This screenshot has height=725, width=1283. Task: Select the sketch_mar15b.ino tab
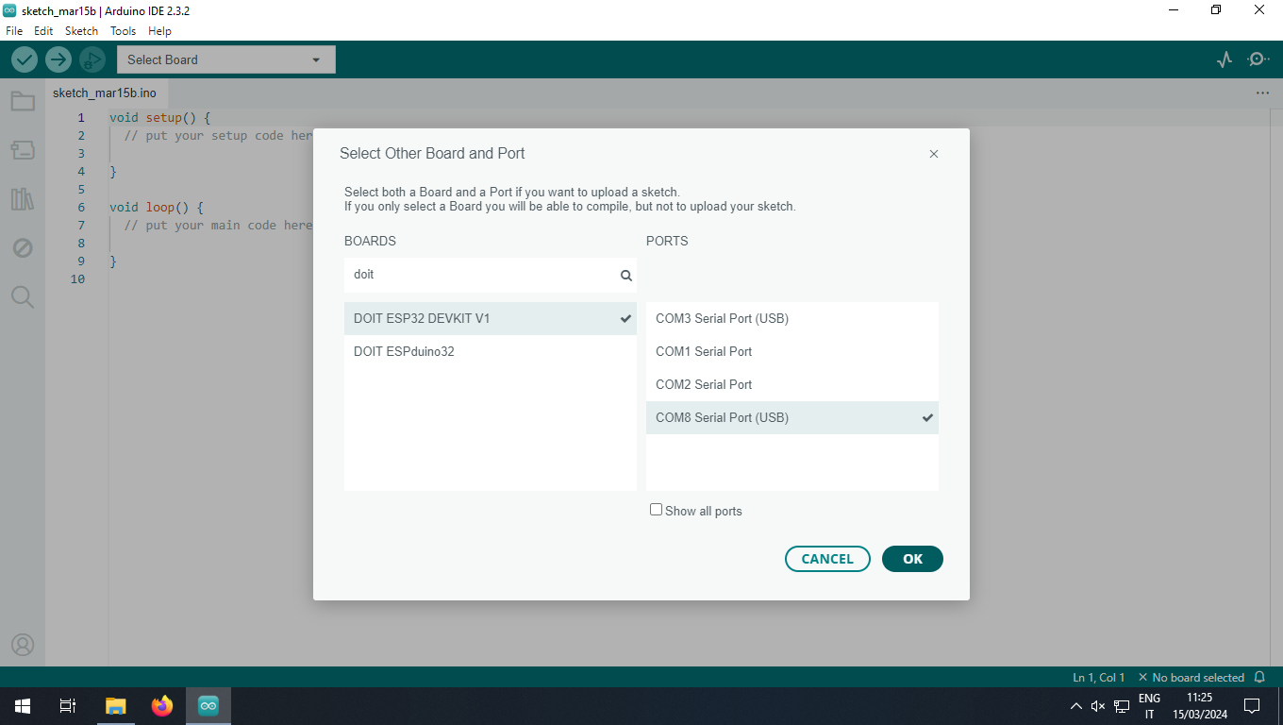105,93
